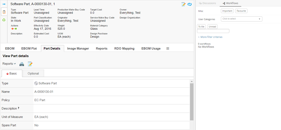This screenshot has width=281, height=130.
Task: Click the workflow search text field
Action: point(213,31)
